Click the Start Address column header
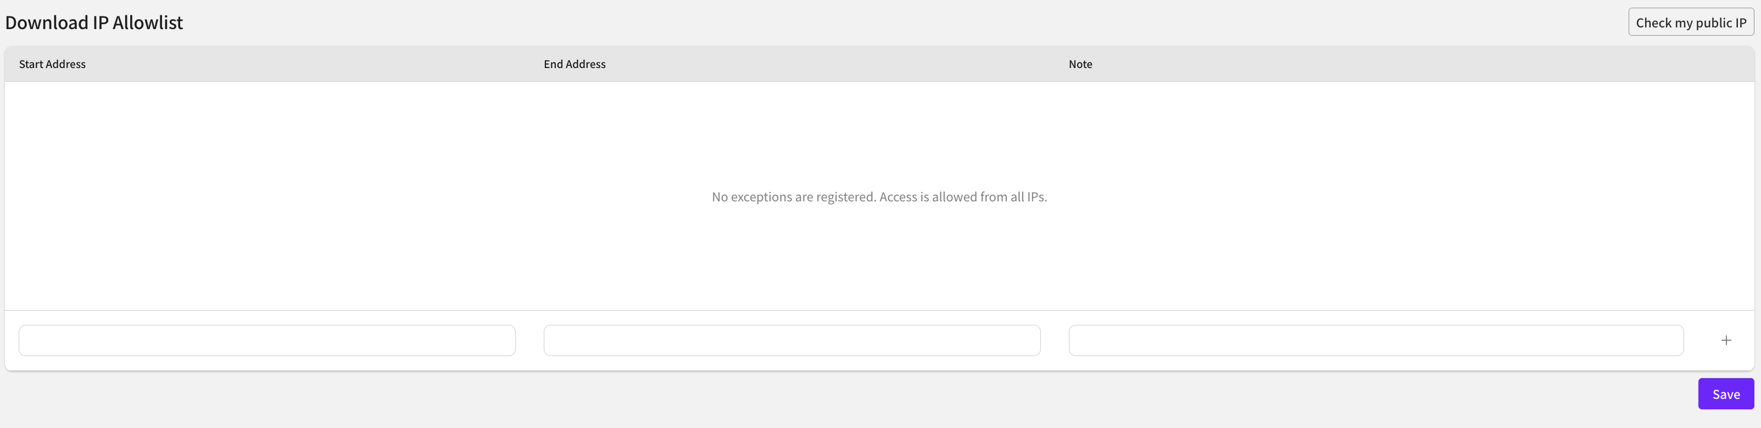The height and width of the screenshot is (428, 1761). 53,64
